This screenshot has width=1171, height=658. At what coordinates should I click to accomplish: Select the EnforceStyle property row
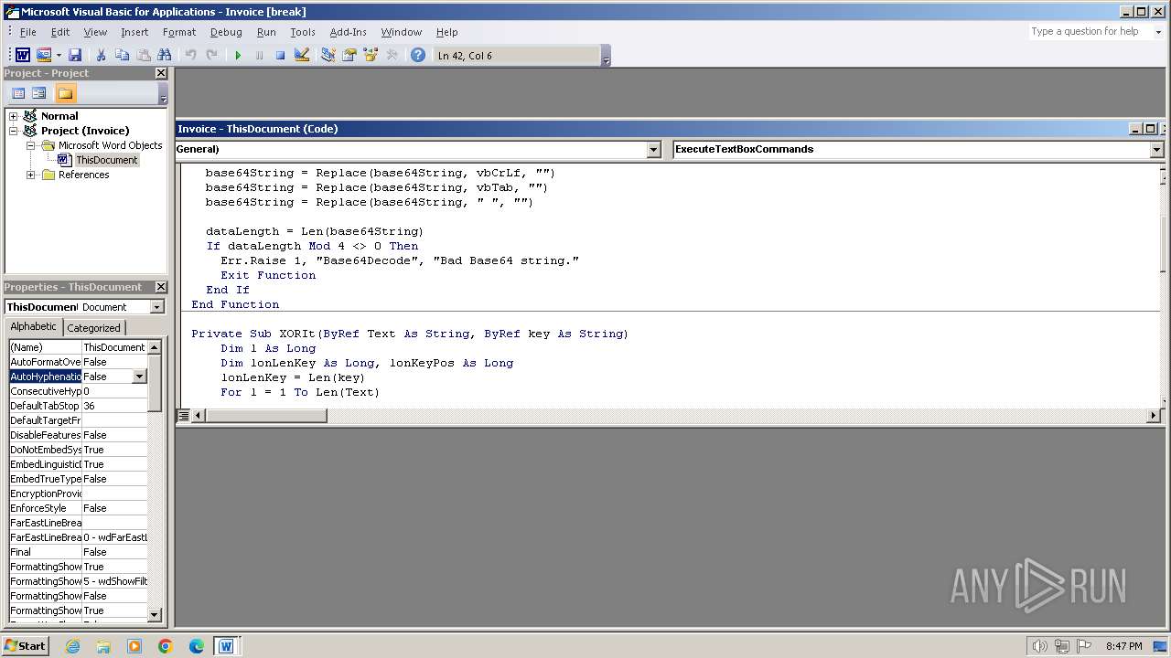tap(78, 508)
